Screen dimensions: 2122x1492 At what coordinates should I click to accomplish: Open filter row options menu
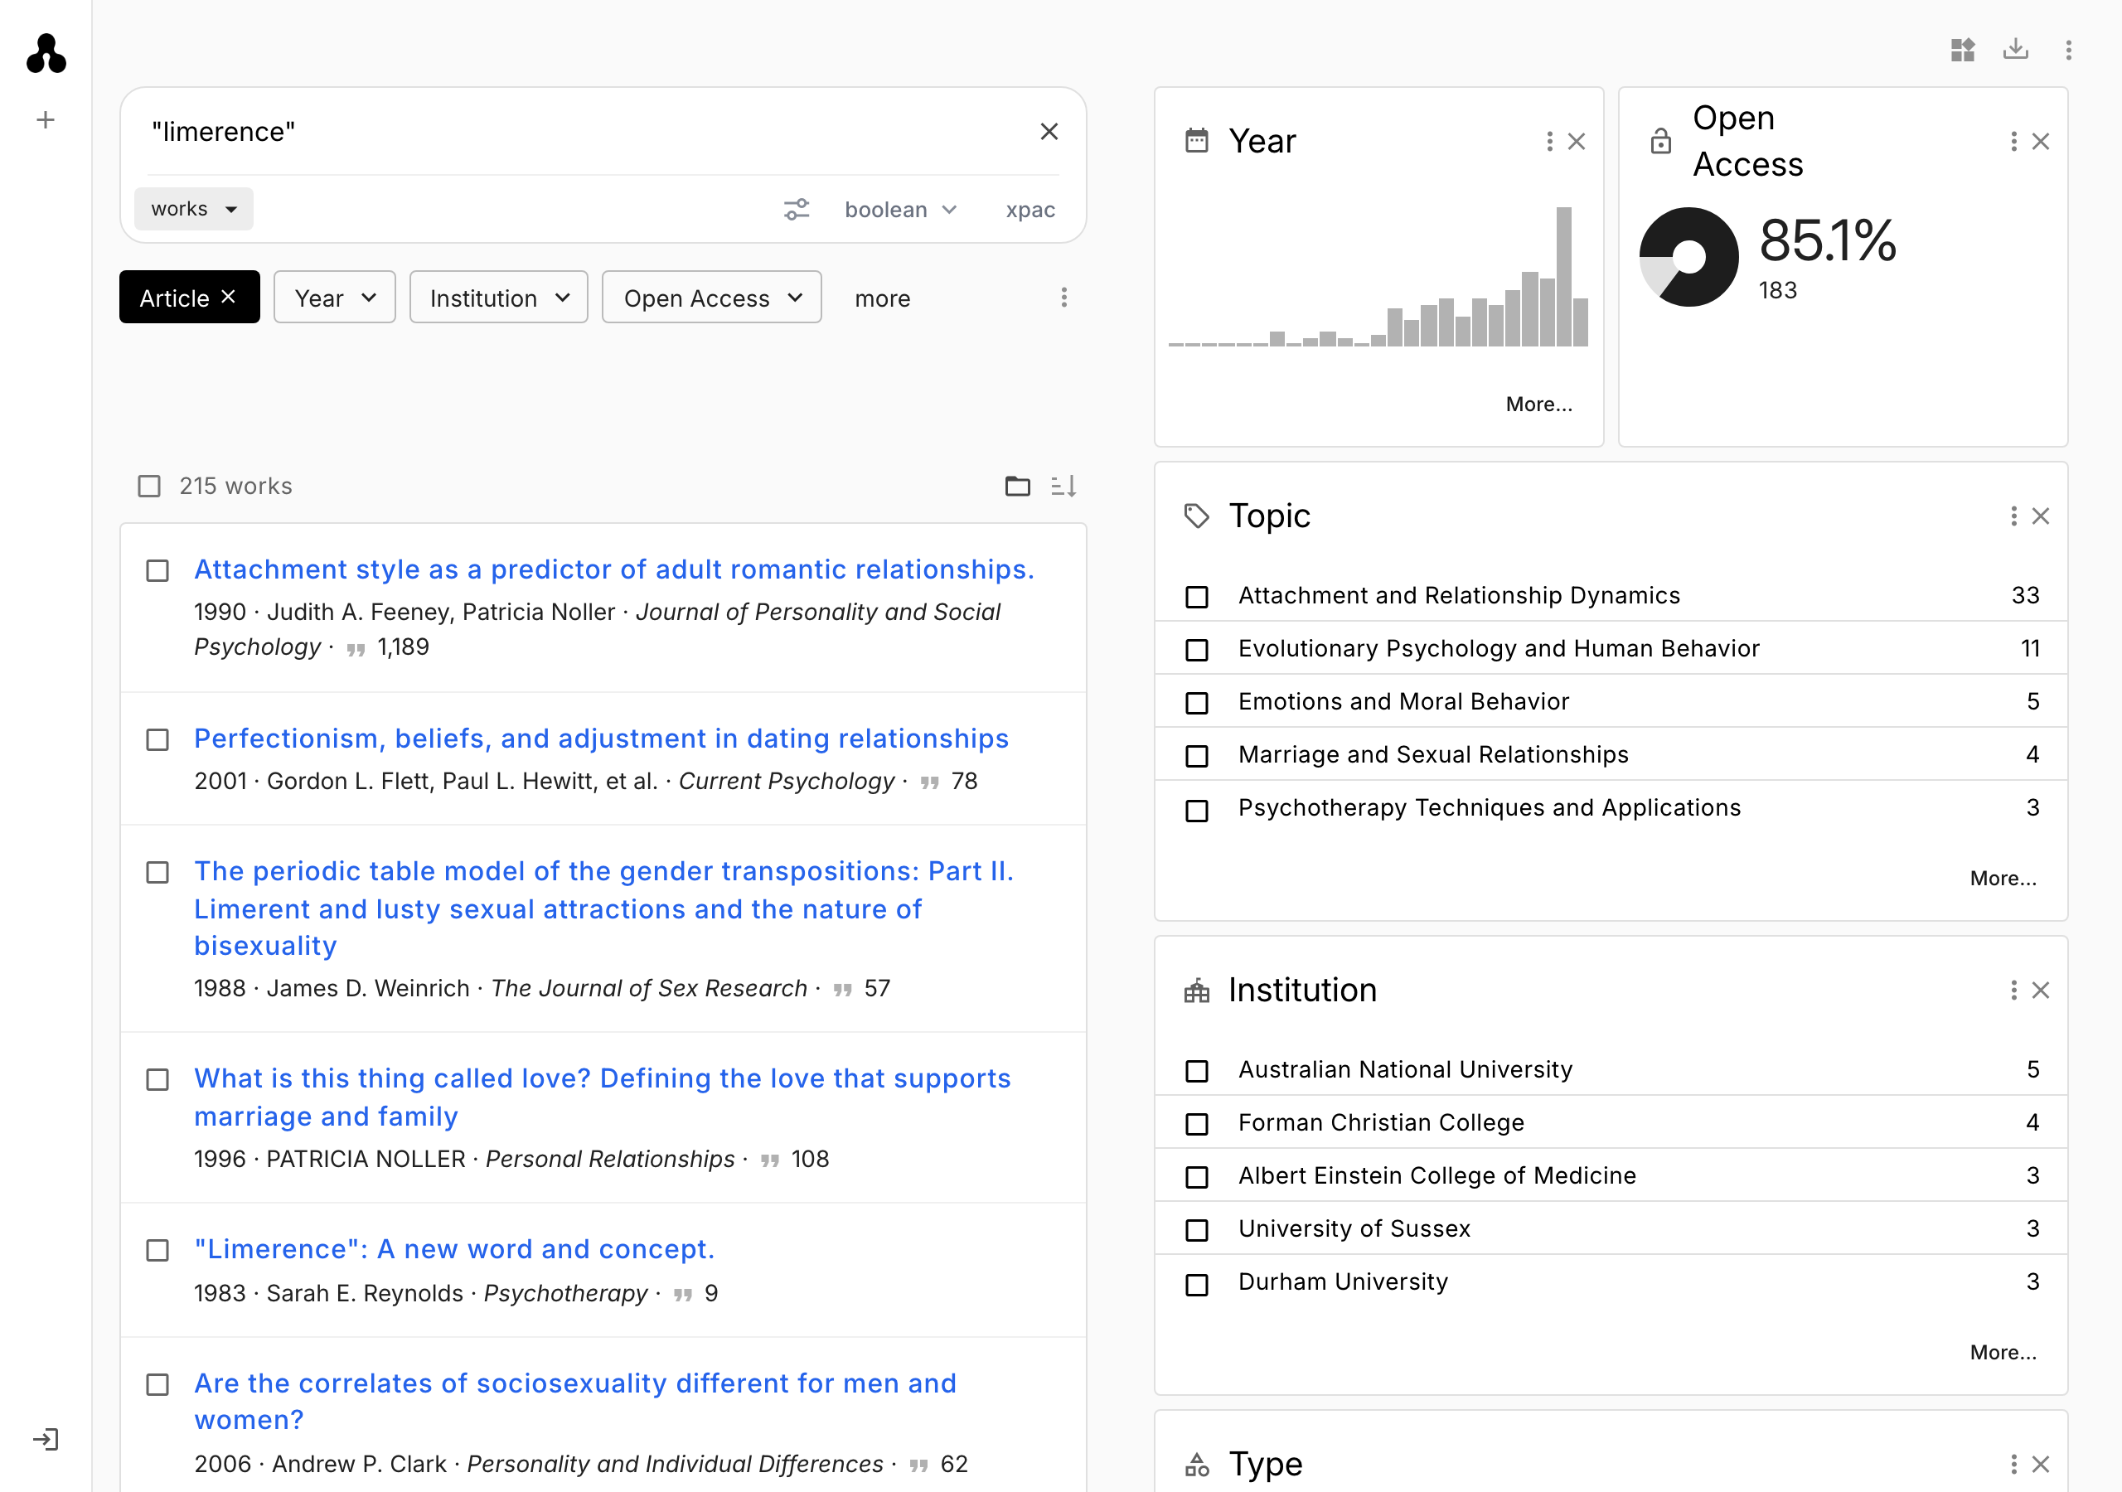1063,298
